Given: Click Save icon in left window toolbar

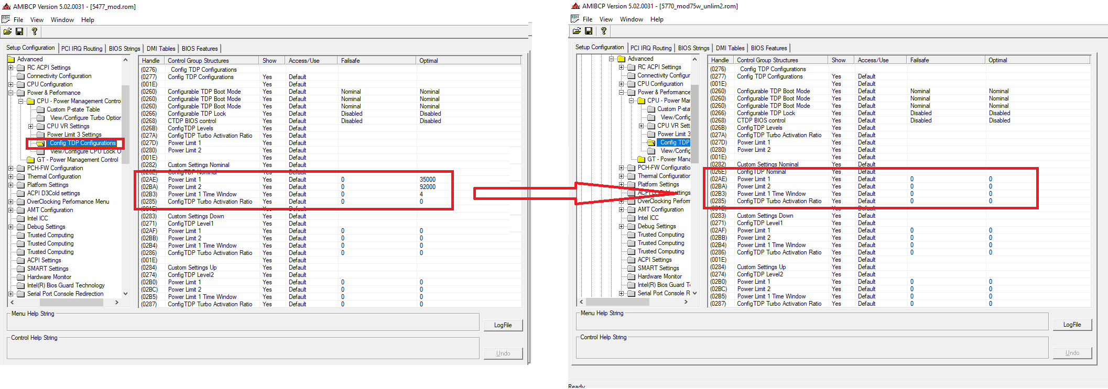Looking at the screenshot, I should (x=19, y=31).
